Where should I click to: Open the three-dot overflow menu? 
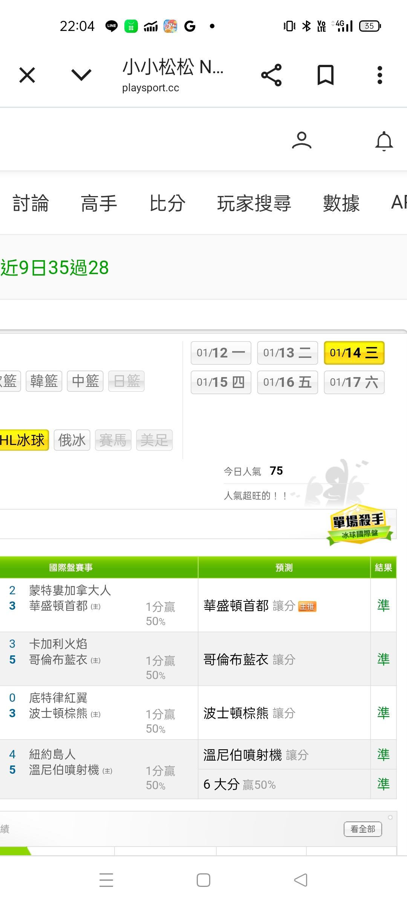(x=380, y=75)
